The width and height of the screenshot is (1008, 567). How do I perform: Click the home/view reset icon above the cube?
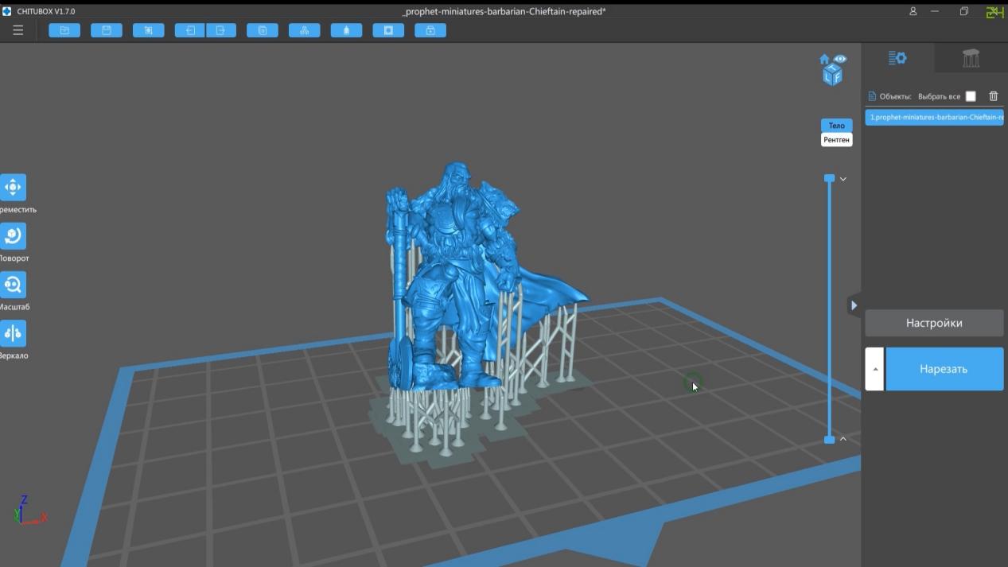824,58
